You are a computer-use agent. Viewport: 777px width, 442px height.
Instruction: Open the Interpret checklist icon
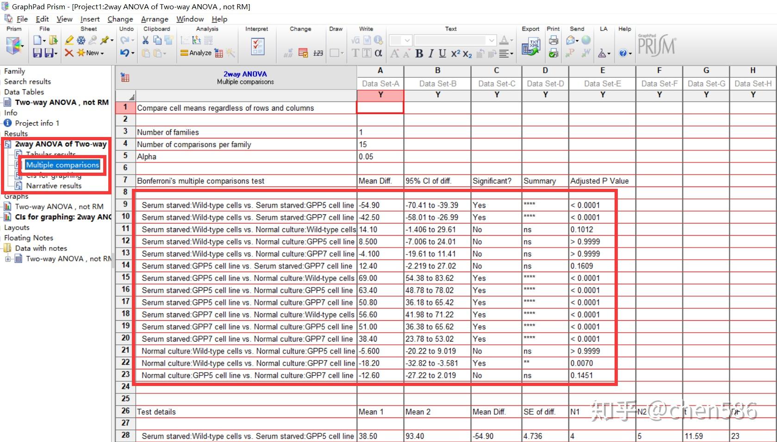pos(257,47)
